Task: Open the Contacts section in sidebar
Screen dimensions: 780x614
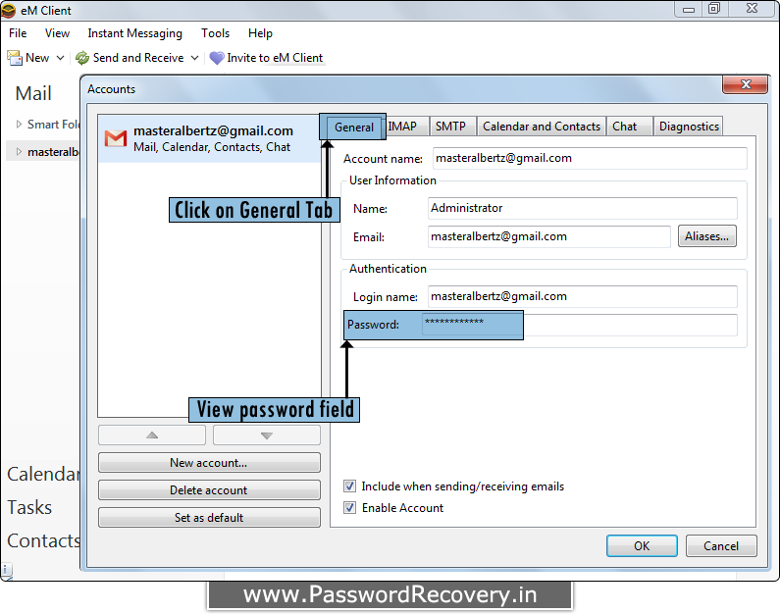Action: [x=43, y=540]
